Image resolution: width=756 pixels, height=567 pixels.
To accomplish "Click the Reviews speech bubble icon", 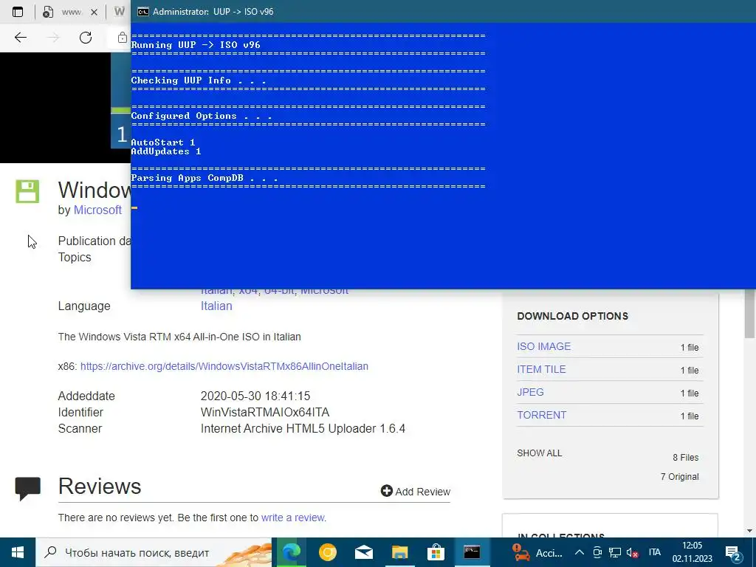I will coord(28,489).
